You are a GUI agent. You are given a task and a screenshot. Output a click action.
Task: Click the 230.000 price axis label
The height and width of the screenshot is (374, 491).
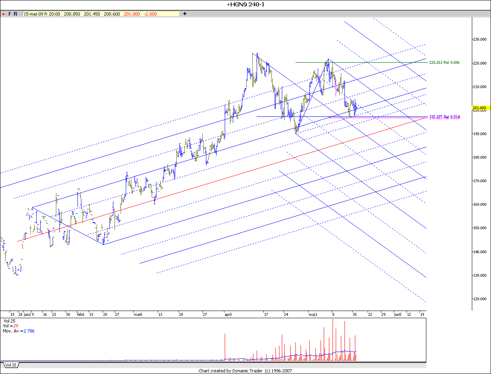(x=480, y=39)
